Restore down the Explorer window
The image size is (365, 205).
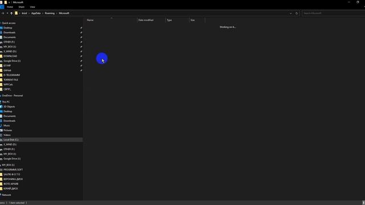pos(358,2)
